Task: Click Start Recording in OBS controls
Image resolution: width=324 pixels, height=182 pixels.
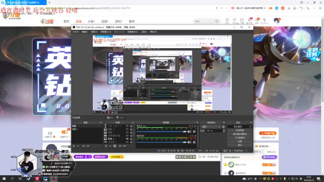Action: pos(240,130)
